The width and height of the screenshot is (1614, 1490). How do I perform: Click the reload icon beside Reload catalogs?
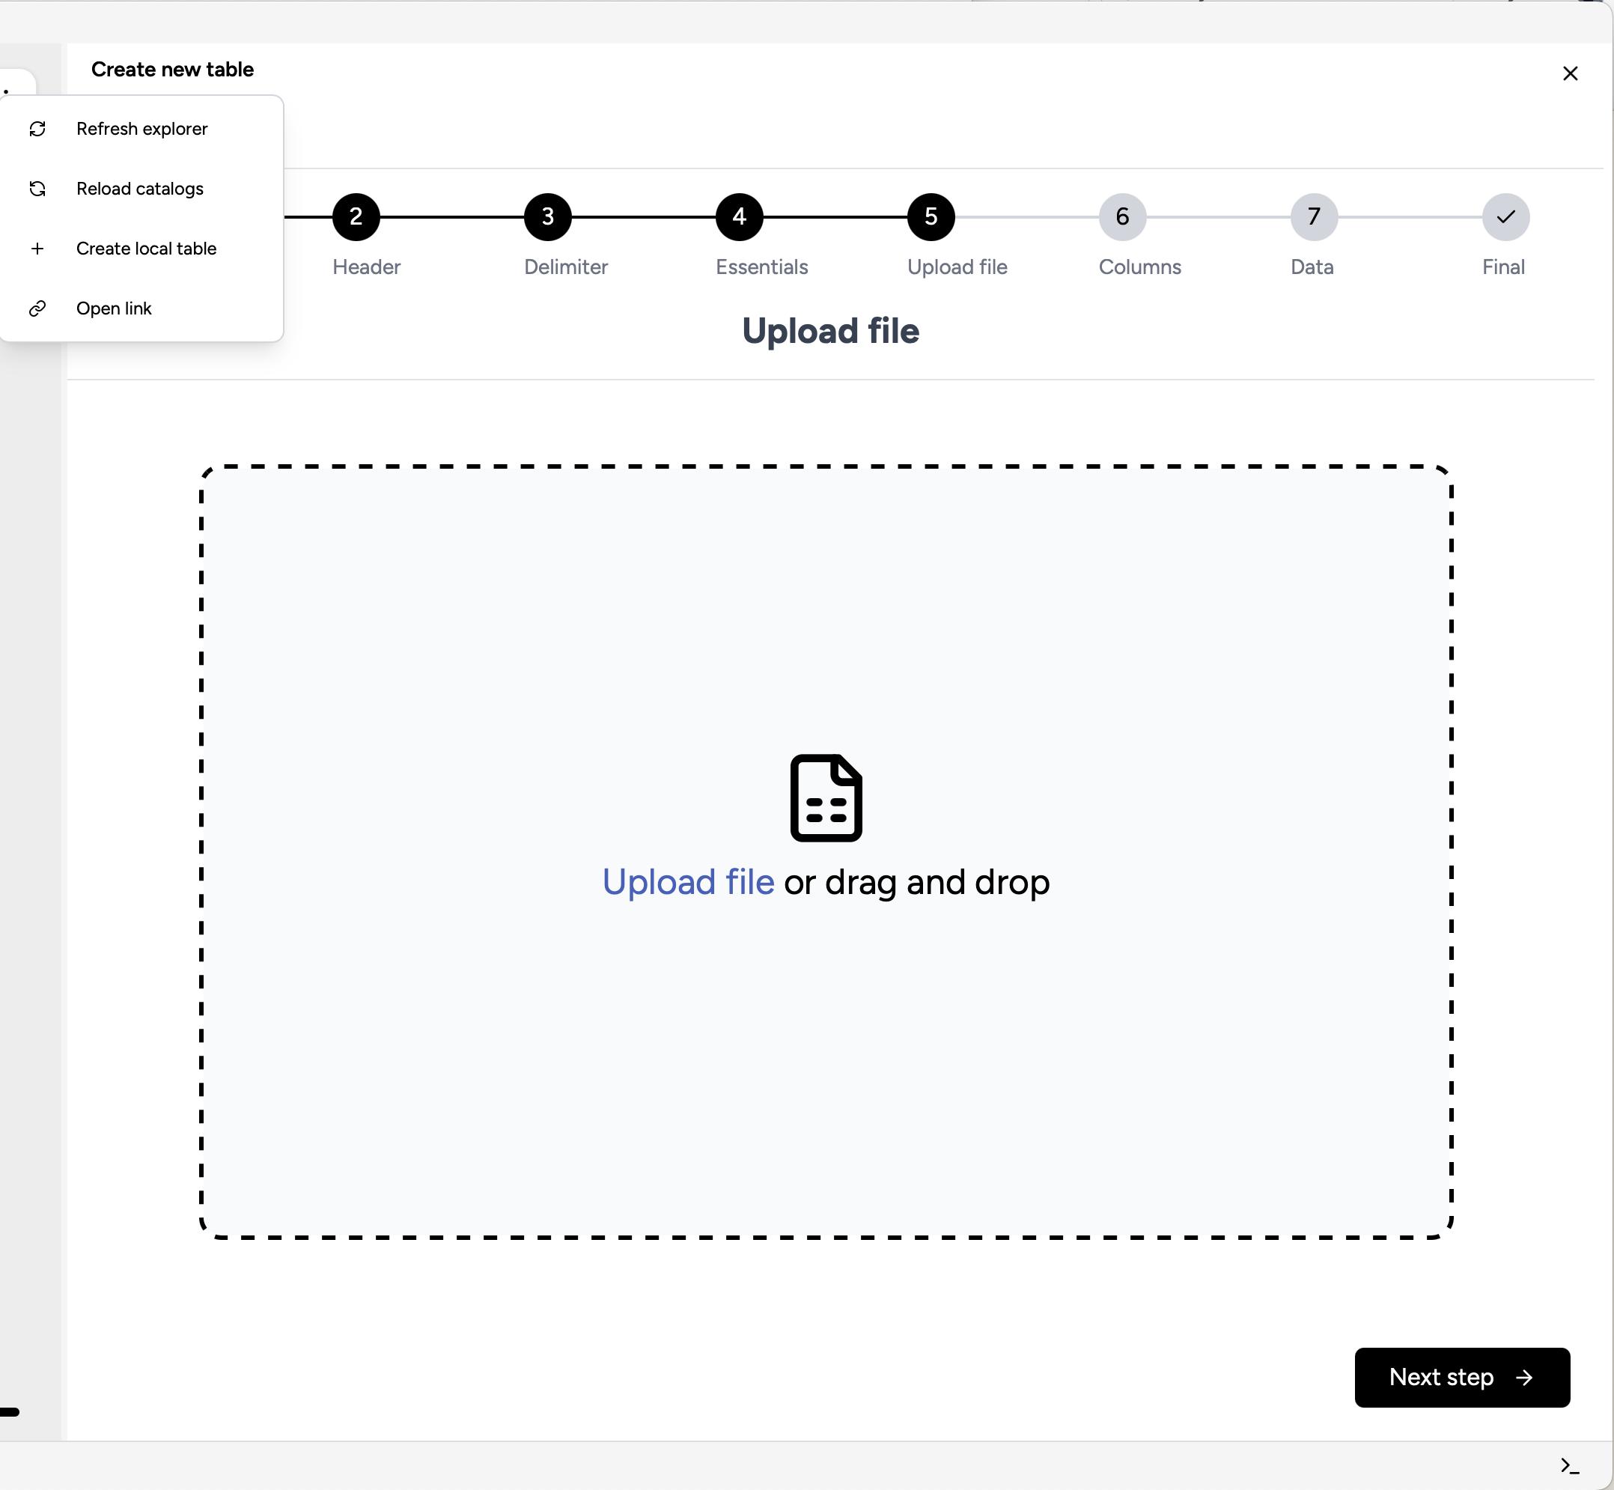pyautogui.click(x=38, y=189)
